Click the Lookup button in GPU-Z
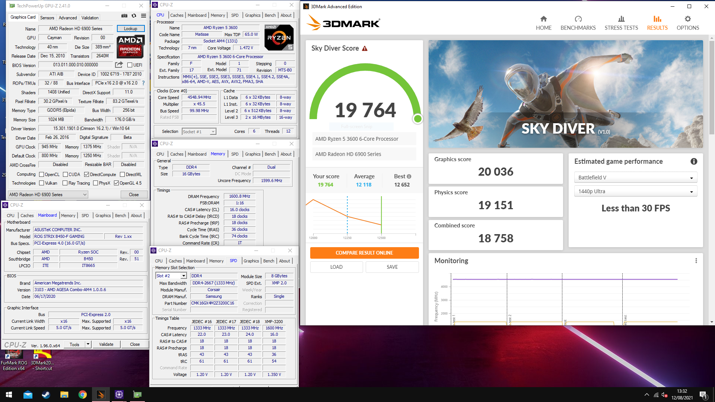Viewport: 715px width, 402px height. coord(131,29)
